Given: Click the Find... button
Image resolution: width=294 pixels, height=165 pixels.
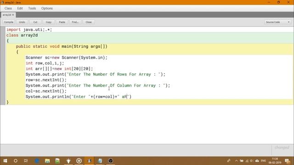Looking at the screenshot, I should pyautogui.click(x=75, y=22).
